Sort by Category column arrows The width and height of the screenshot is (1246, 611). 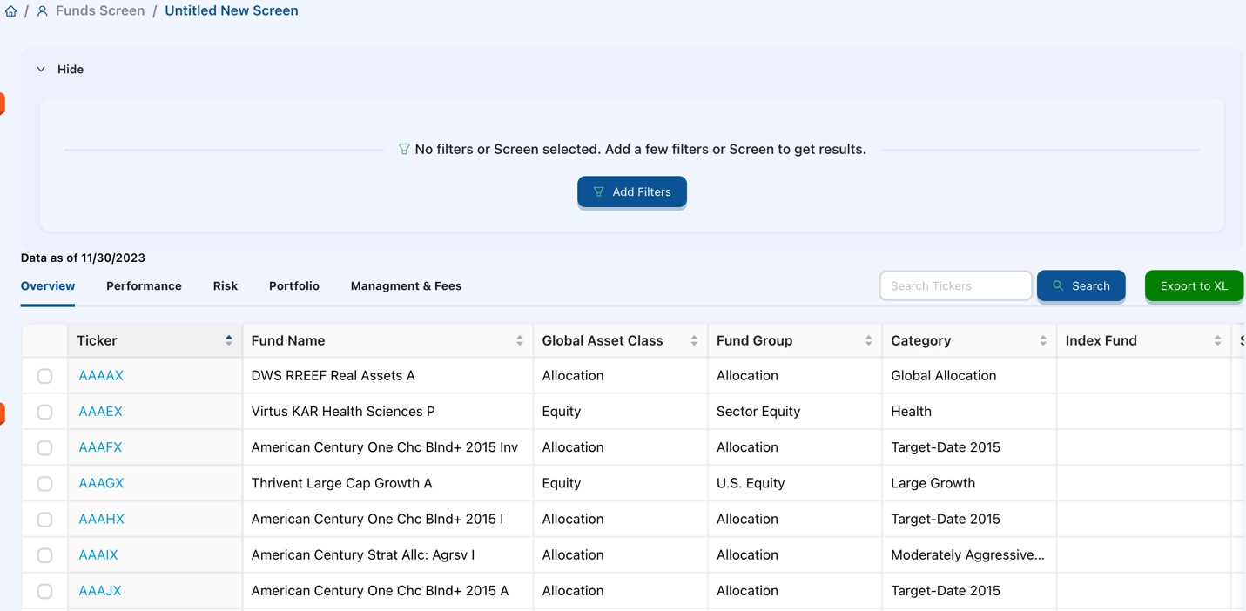(x=1043, y=340)
